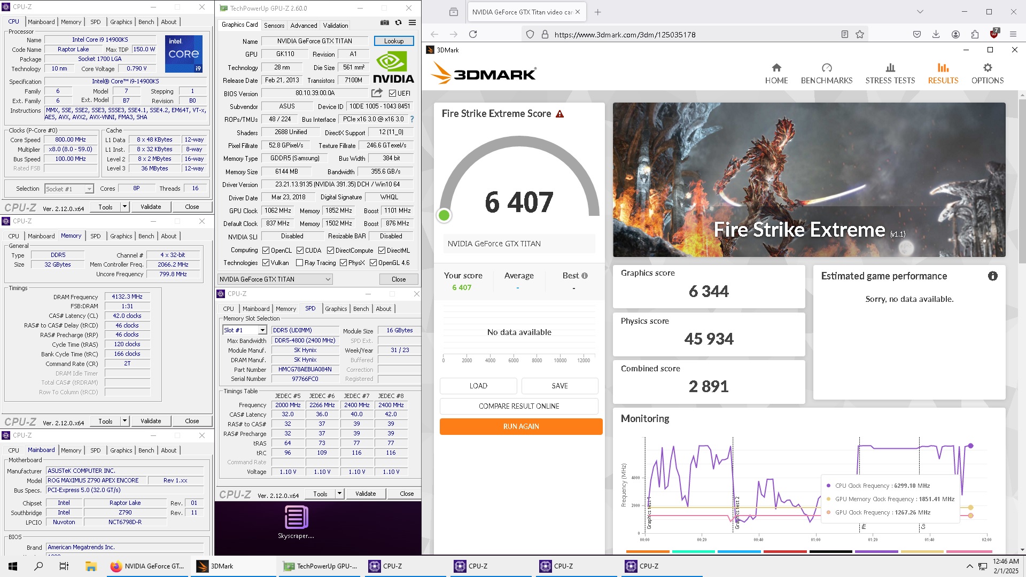
Task: Click COMPARE RESULT ONLINE button
Action: point(519,406)
